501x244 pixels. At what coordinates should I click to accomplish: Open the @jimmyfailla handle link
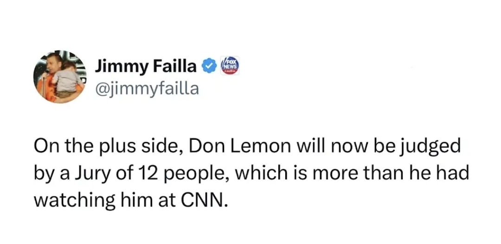pos(147,88)
